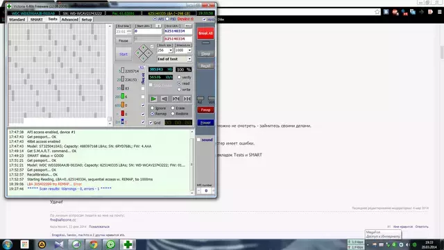Click the End time spinner arrows
The image size is (444, 250).
tap(129, 31)
